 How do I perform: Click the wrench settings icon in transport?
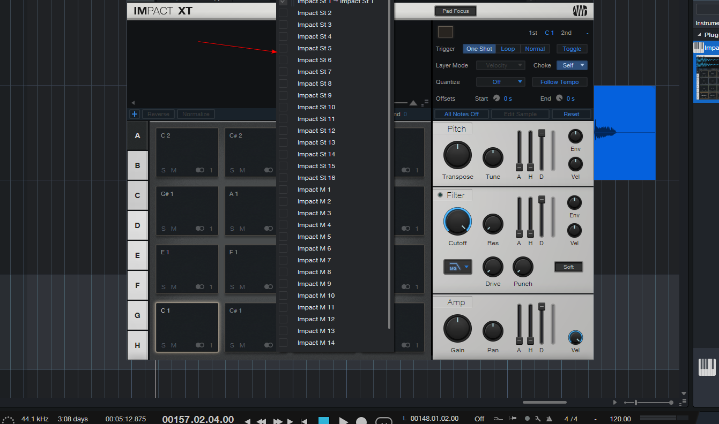538,419
